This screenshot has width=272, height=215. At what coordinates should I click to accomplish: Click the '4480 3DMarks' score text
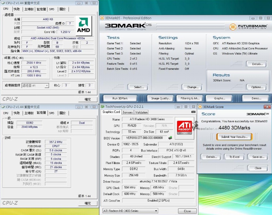[234, 128]
